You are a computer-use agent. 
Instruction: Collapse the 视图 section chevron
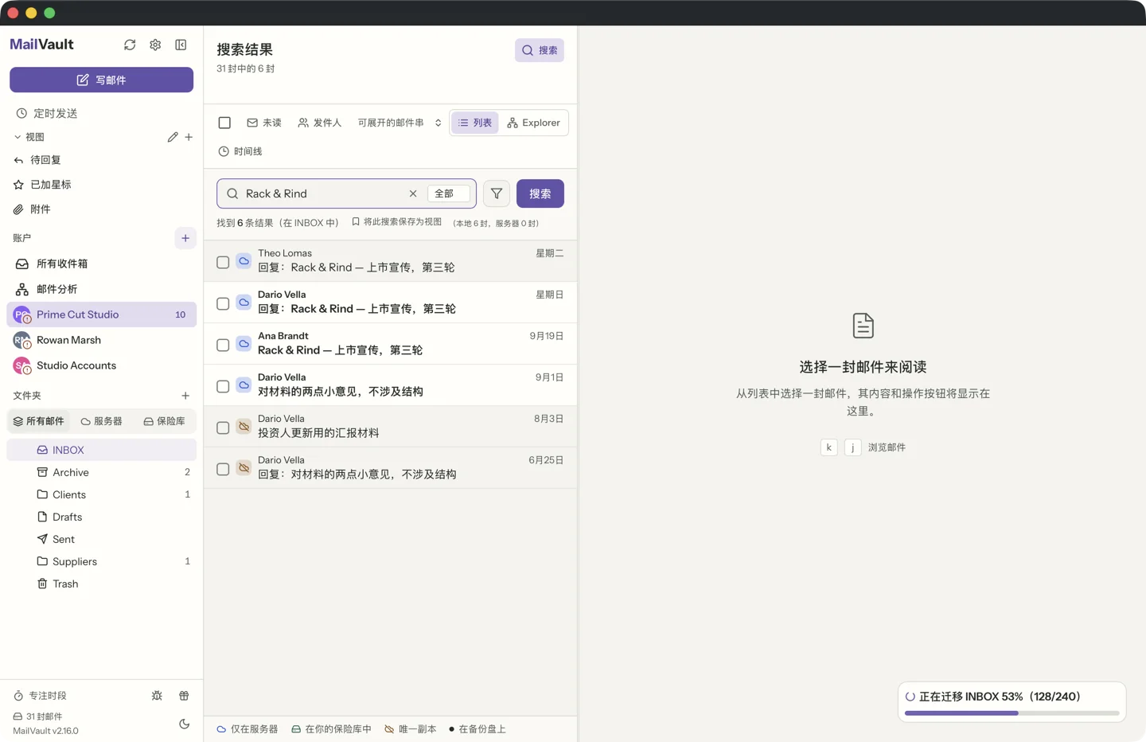coord(18,137)
